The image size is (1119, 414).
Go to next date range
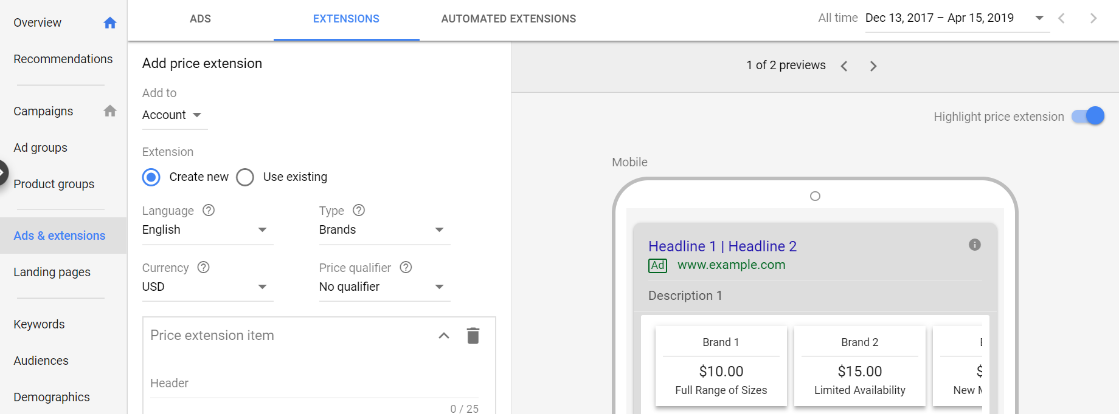1093,18
